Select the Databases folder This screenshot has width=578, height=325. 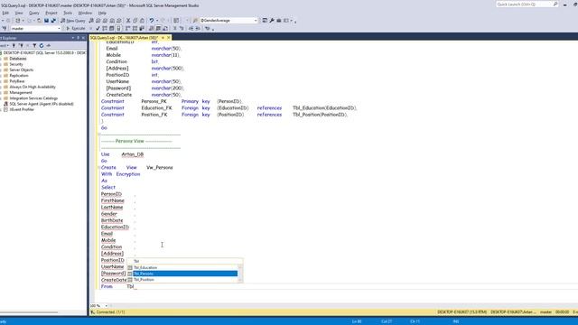coord(18,59)
